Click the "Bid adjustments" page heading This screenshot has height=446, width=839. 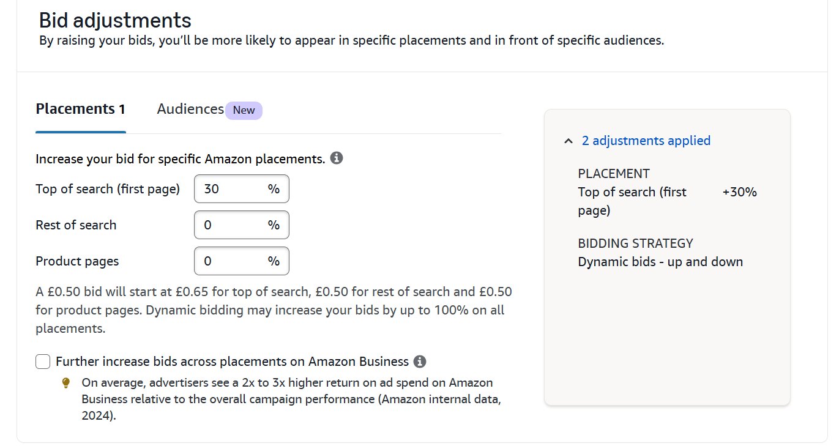[x=113, y=20]
